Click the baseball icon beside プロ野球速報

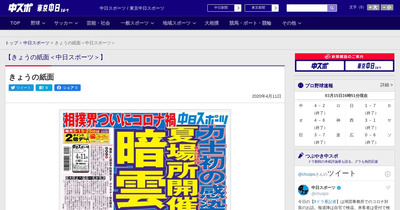pos(301,85)
